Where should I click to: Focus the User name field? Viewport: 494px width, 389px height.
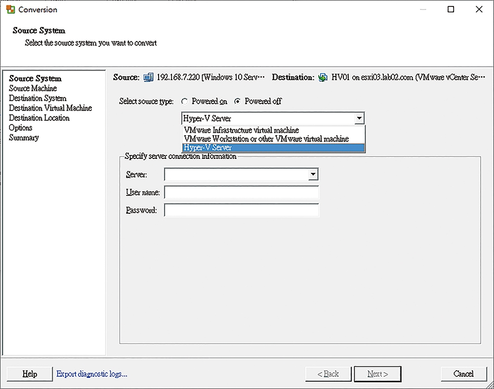[242, 193]
